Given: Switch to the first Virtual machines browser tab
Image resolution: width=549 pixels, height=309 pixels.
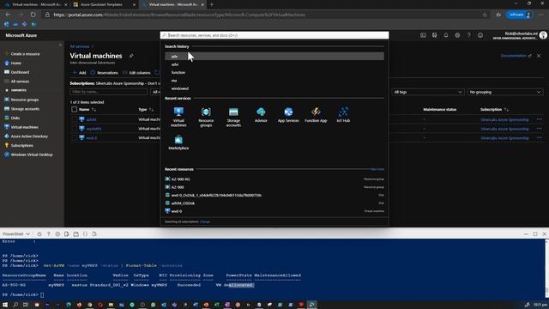Looking at the screenshot, I should point(35,4).
